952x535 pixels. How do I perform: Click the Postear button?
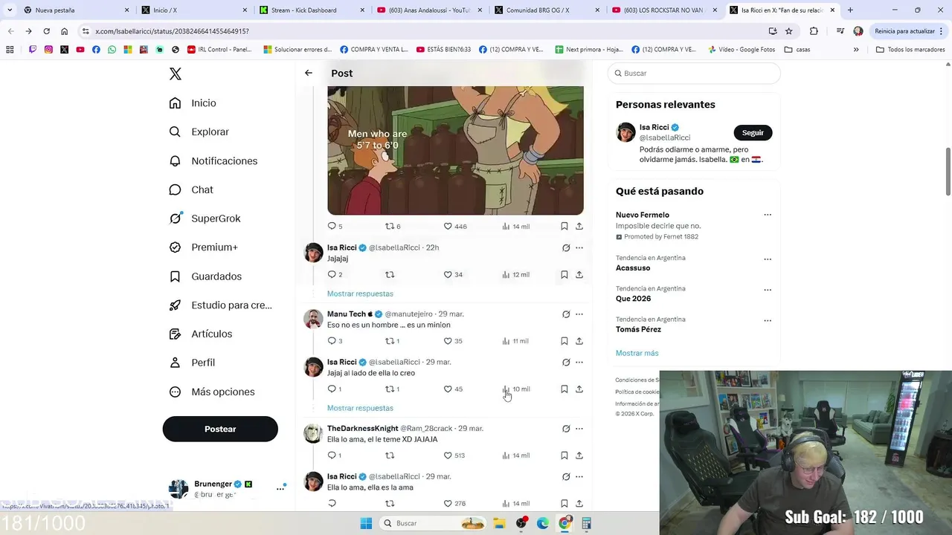click(x=220, y=429)
